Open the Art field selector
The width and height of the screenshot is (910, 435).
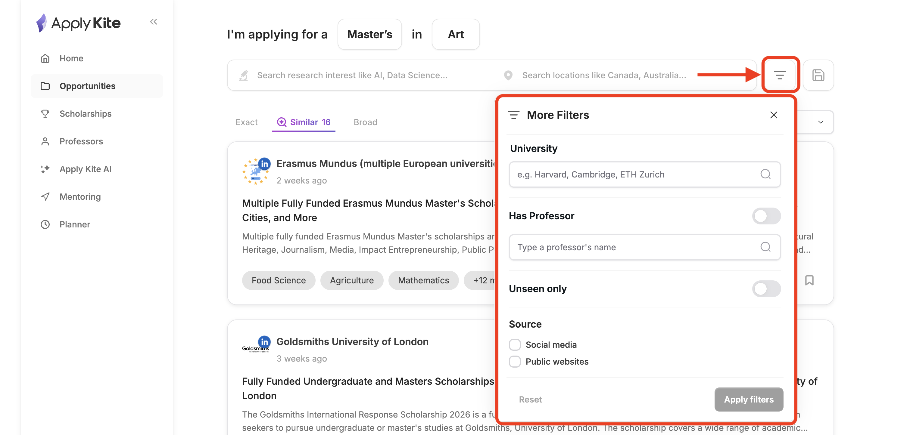tap(455, 34)
